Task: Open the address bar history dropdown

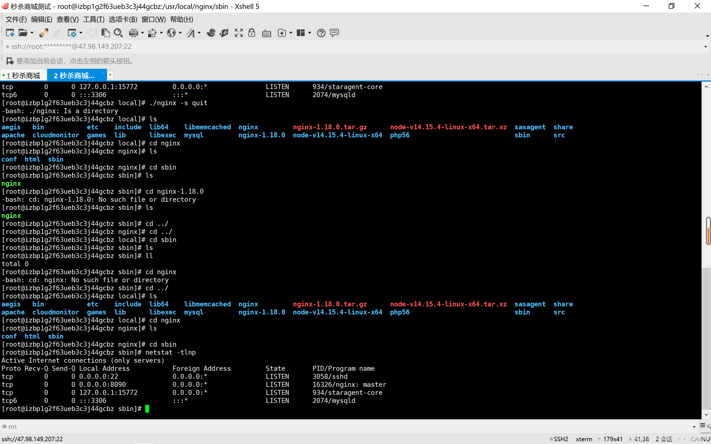Action: 705,47
